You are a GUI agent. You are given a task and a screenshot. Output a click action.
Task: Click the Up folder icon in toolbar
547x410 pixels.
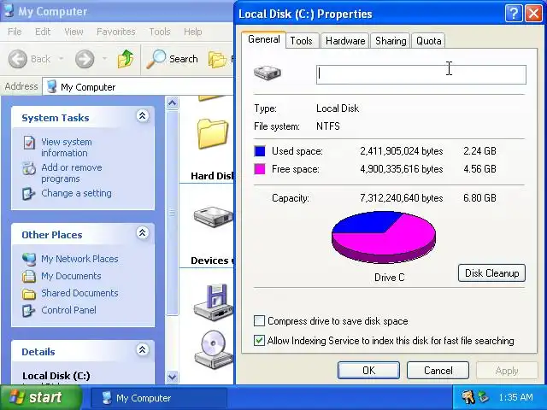pos(126,59)
